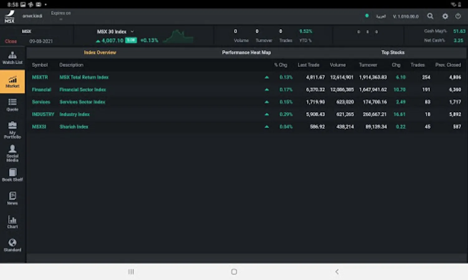Viewport: 468px width, 280px height.
Task: Sort by Last Trade column header
Action: 308,65
